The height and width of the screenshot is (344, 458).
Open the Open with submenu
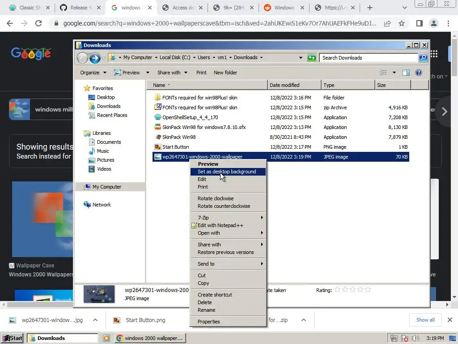(228, 233)
